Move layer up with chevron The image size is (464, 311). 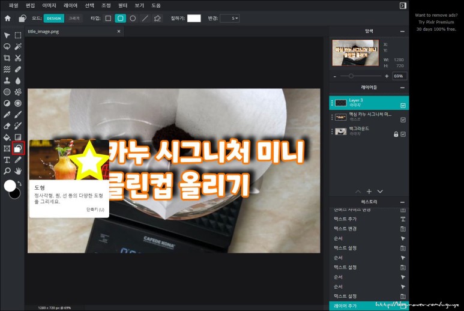coord(358,192)
